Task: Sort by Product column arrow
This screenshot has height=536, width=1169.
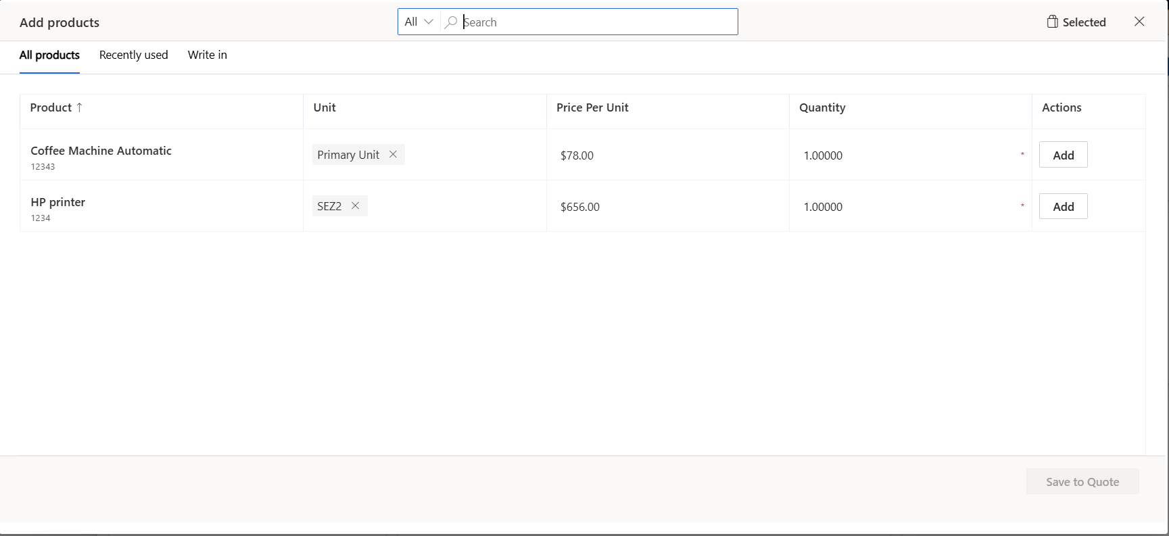Action: pos(79,107)
